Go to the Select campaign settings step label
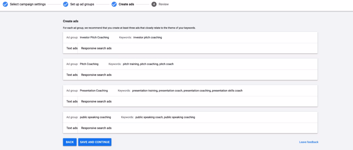 28,4
